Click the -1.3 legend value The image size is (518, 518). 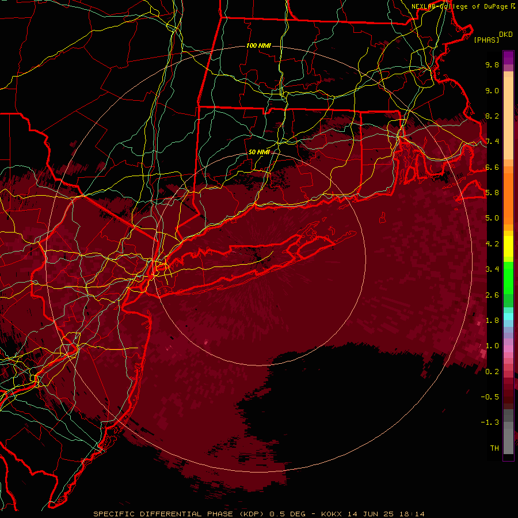coord(490,422)
